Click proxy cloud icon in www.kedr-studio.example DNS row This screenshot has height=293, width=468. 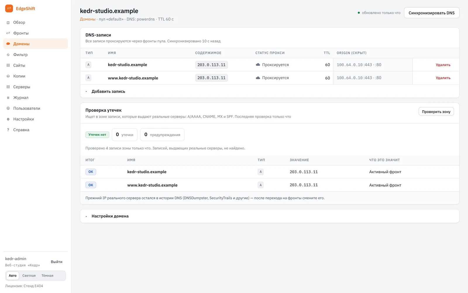[x=258, y=78]
